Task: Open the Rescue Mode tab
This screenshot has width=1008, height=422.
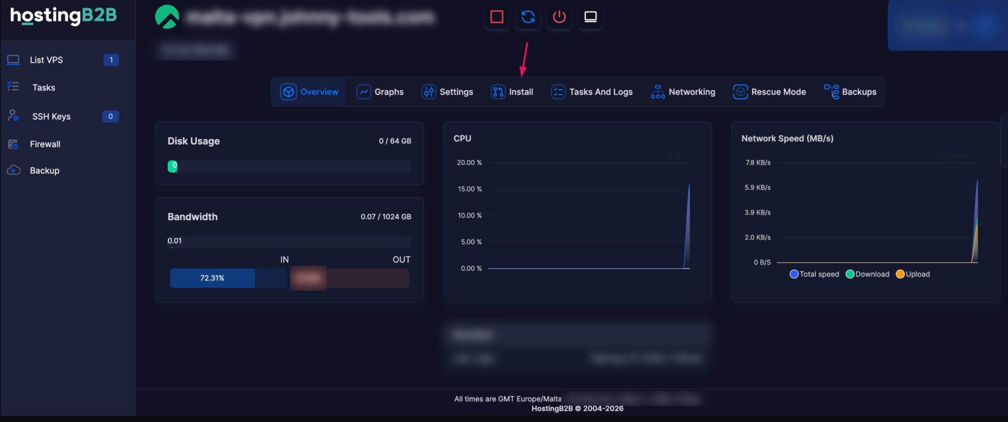Action: pyautogui.click(x=769, y=92)
